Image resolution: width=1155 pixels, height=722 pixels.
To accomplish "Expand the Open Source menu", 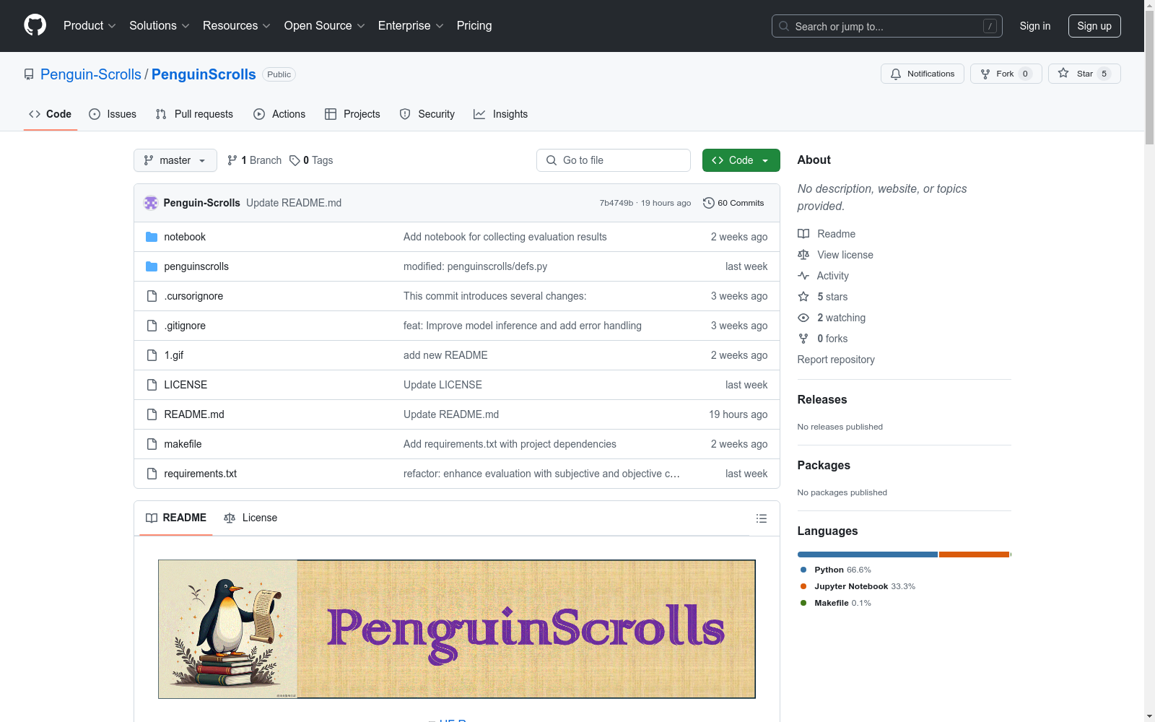I will 325,26.
